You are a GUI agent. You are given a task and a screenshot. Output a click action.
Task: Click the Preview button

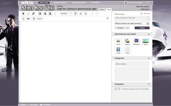click(121, 28)
